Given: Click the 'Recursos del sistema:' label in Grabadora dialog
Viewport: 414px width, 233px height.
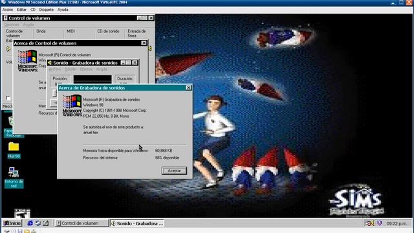Looking at the screenshot, I should 100,158.
